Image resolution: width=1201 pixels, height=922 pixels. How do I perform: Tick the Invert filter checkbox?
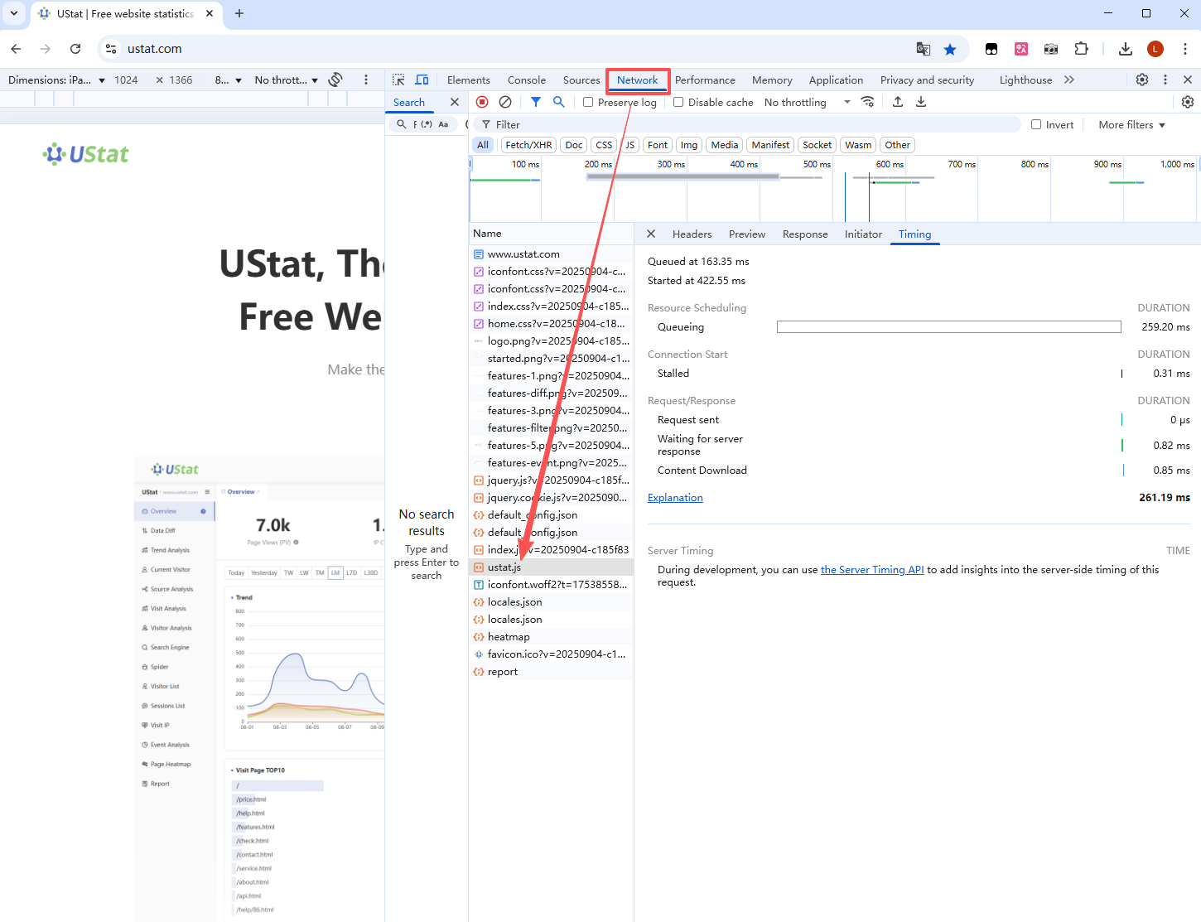(1036, 124)
